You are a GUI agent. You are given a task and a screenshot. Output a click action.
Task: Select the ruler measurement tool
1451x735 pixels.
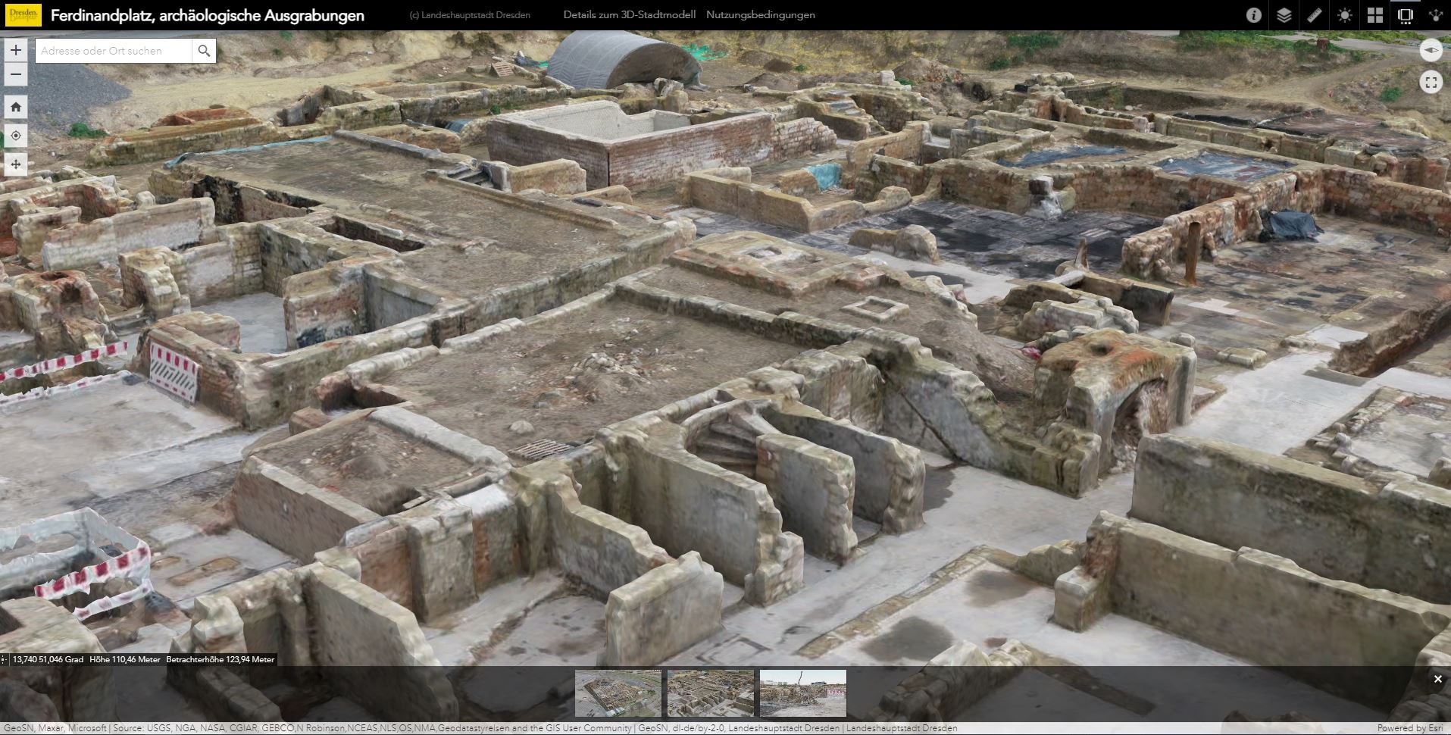[1314, 15]
